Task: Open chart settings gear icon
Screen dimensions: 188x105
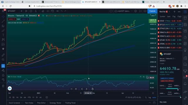Action: 135,11
